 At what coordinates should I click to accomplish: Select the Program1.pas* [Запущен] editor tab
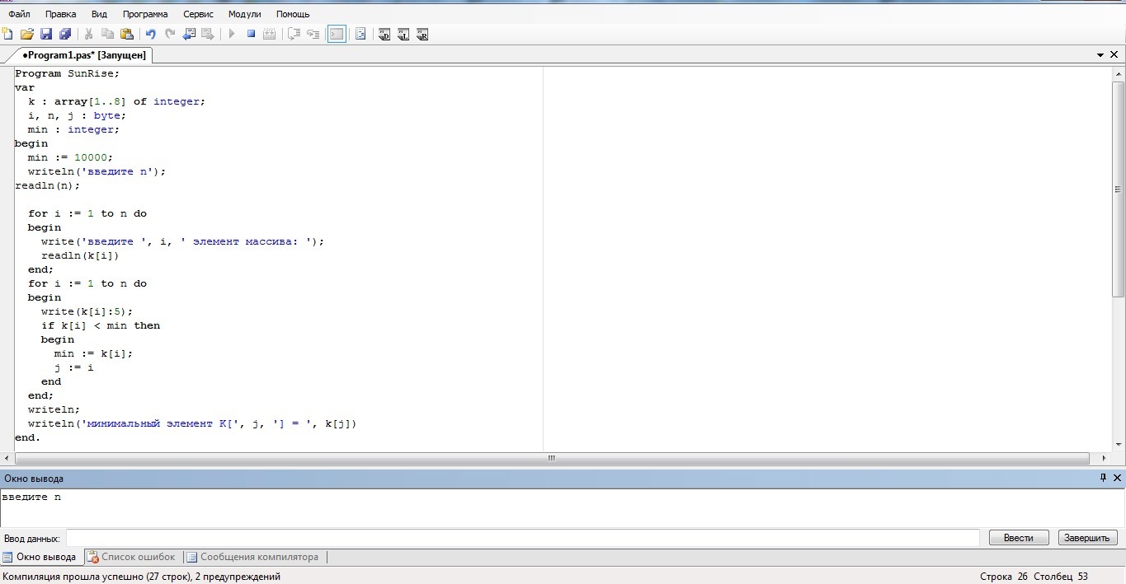pos(84,55)
